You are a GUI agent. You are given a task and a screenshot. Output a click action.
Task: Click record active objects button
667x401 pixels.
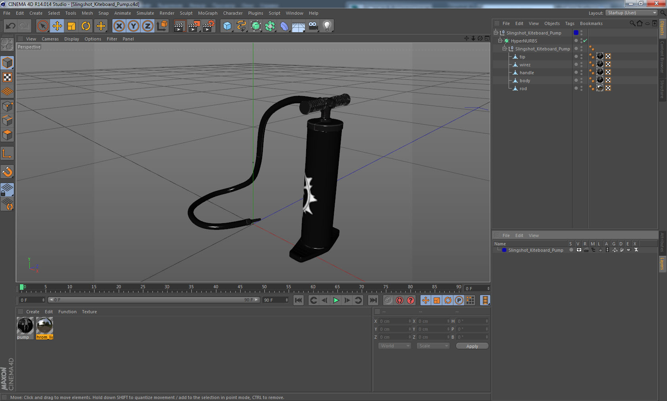(388, 301)
